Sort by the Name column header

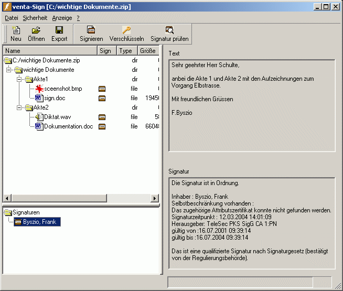click(50, 51)
